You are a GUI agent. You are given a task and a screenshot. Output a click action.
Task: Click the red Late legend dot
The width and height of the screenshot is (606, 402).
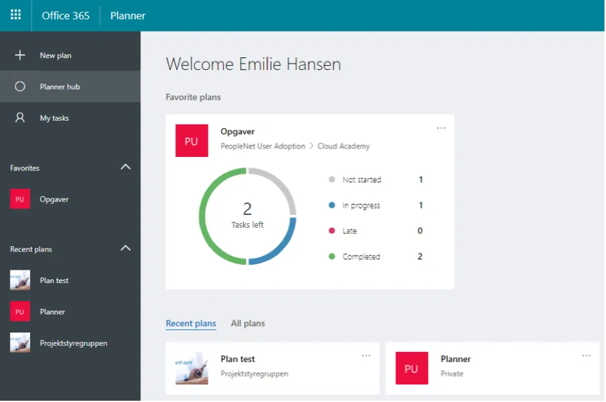coord(332,231)
